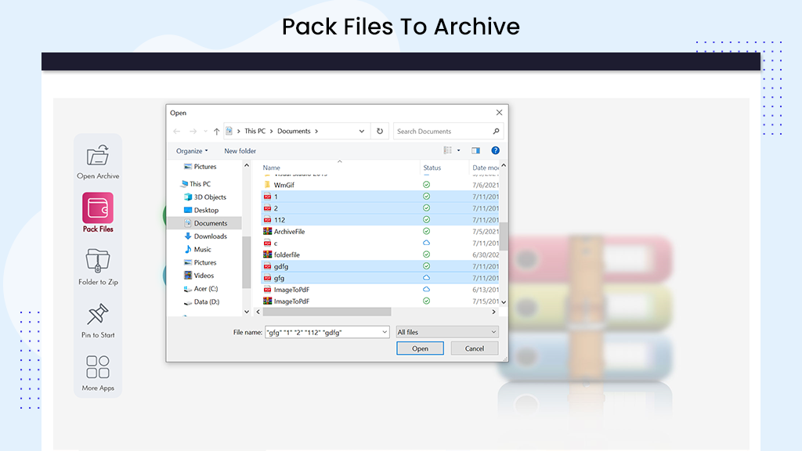The height and width of the screenshot is (451, 802).
Task: Open the All files type filter
Action: 447,332
